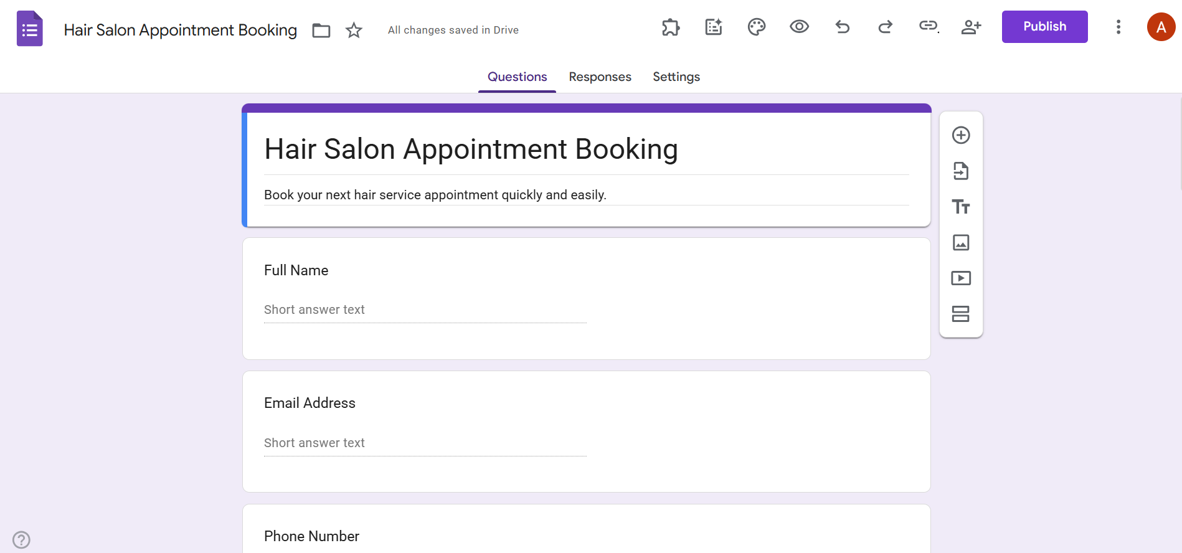Screen dimensions: 1182x553
Task: Open more options three-dot menu
Action: click(x=1118, y=27)
